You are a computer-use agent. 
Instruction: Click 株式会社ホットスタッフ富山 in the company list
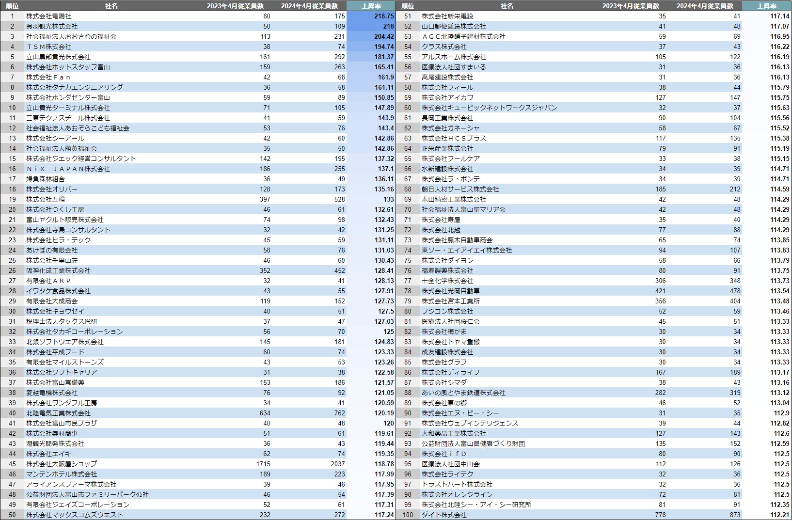pyautogui.click(x=68, y=67)
